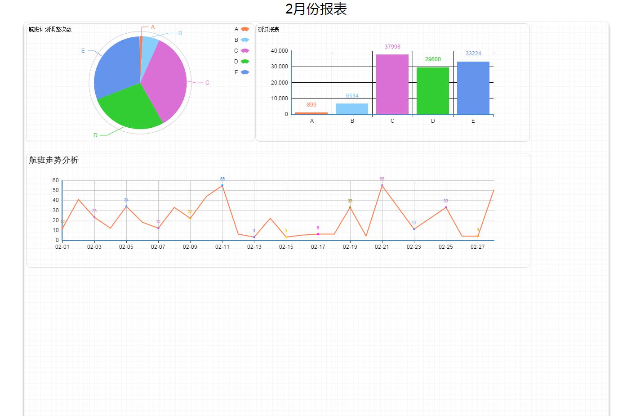Click the 02-25 data point valued 33
Screen dimensions: 627x416
click(x=446, y=207)
